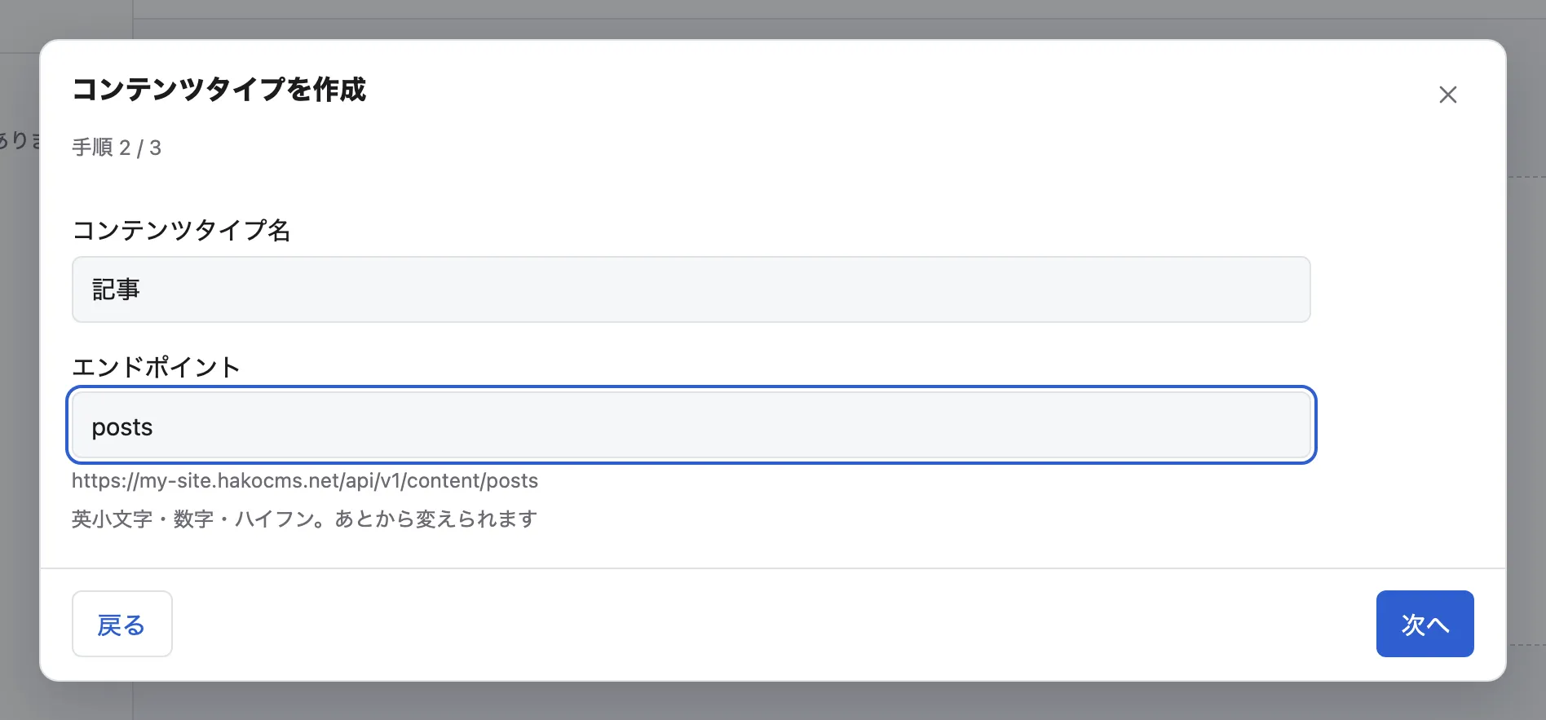Click the divider line above the footer buttons
Screen dimensions: 1546x720
773,568
